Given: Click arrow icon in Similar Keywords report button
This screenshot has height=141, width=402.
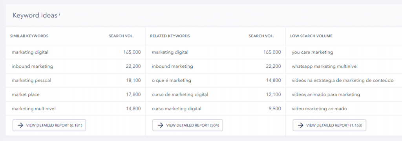Looking at the screenshot, I should click(x=20, y=125).
